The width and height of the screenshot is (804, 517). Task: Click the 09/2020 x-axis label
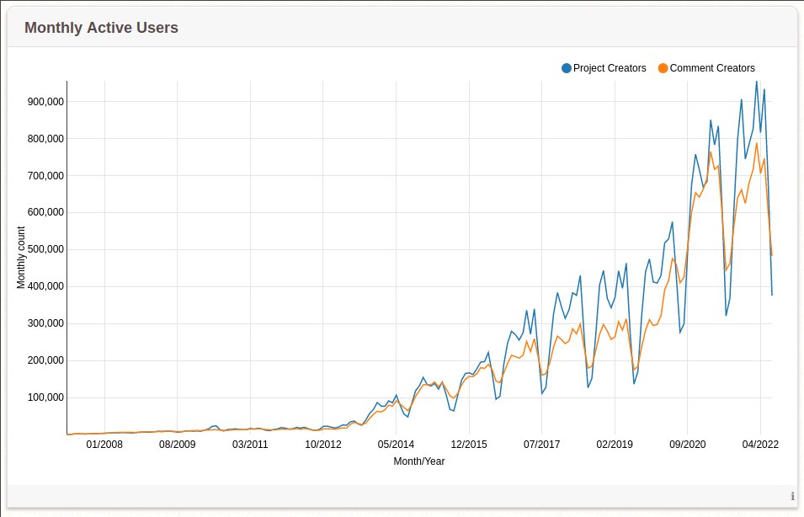687,445
